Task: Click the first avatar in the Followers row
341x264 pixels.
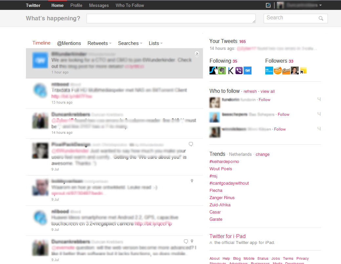Action: pyautogui.click(x=269, y=70)
